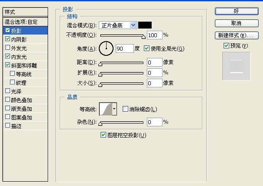
Task: Uncheck the 内发光 inner glow checkbox
Action: coord(7,56)
